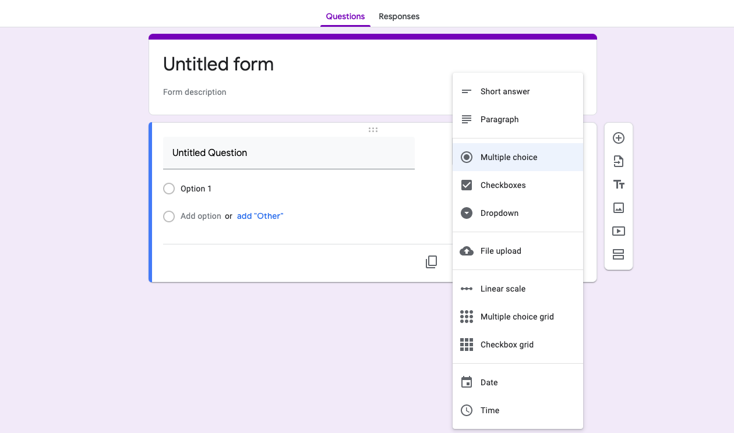Choose Short answer question type

(518, 91)
